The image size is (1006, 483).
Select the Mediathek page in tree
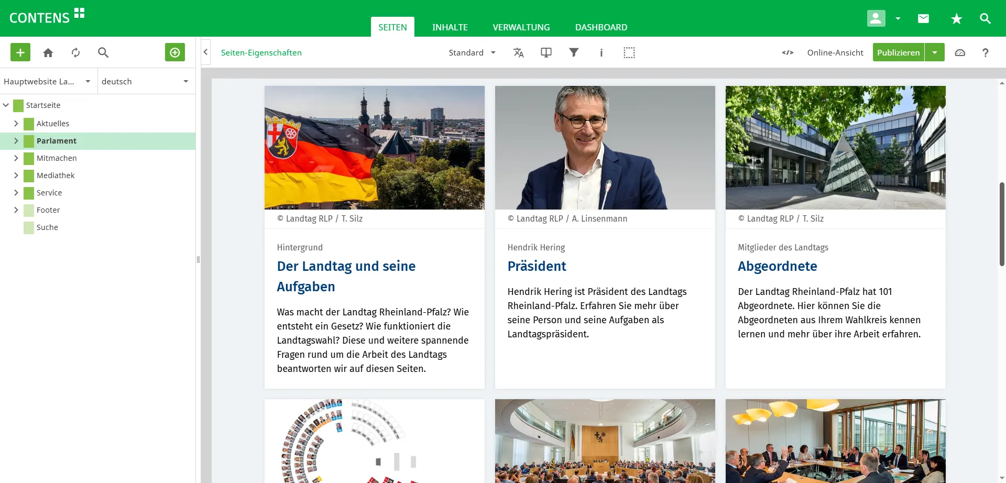56,175
